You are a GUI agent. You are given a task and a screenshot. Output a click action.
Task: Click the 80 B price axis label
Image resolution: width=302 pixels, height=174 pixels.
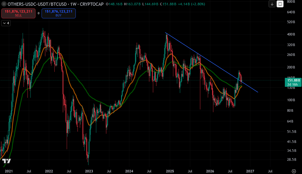[290, 110]
